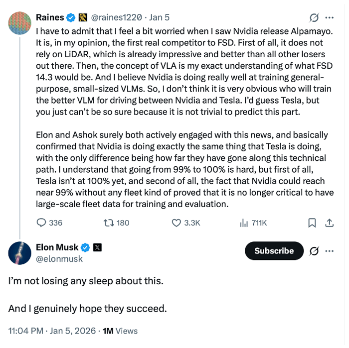This screenshot has height=348, width=349.
Task: Click the Grok icon beside Subscribe button
Action: pos(314,251)
